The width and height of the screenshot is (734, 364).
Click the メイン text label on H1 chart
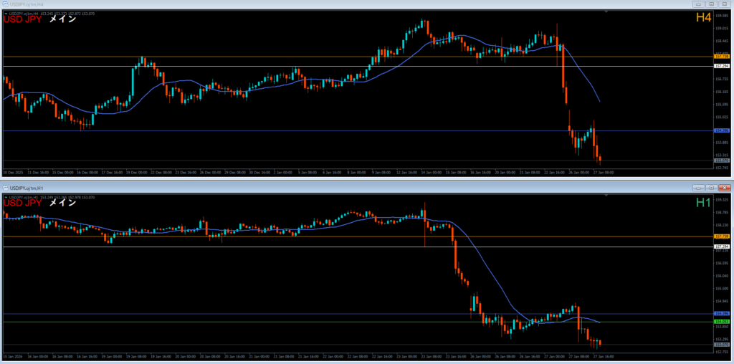point(62,203)
